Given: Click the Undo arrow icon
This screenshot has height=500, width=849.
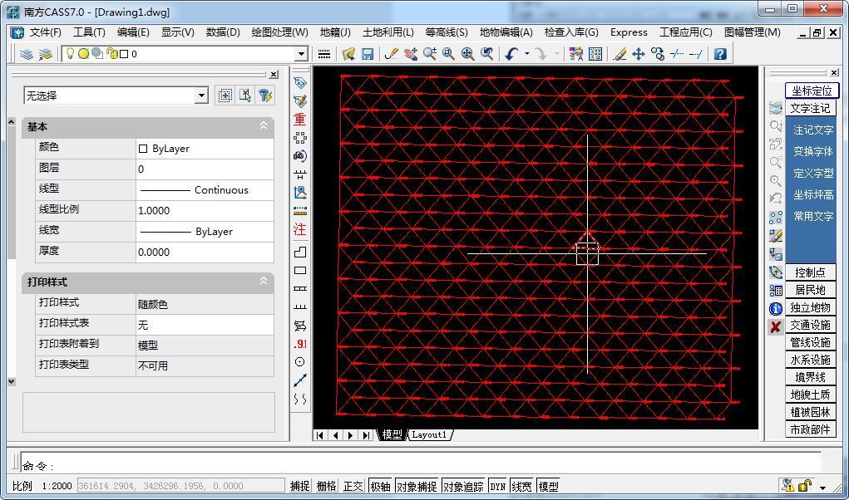Looking at the screenshot, I should tap(511, 54).
